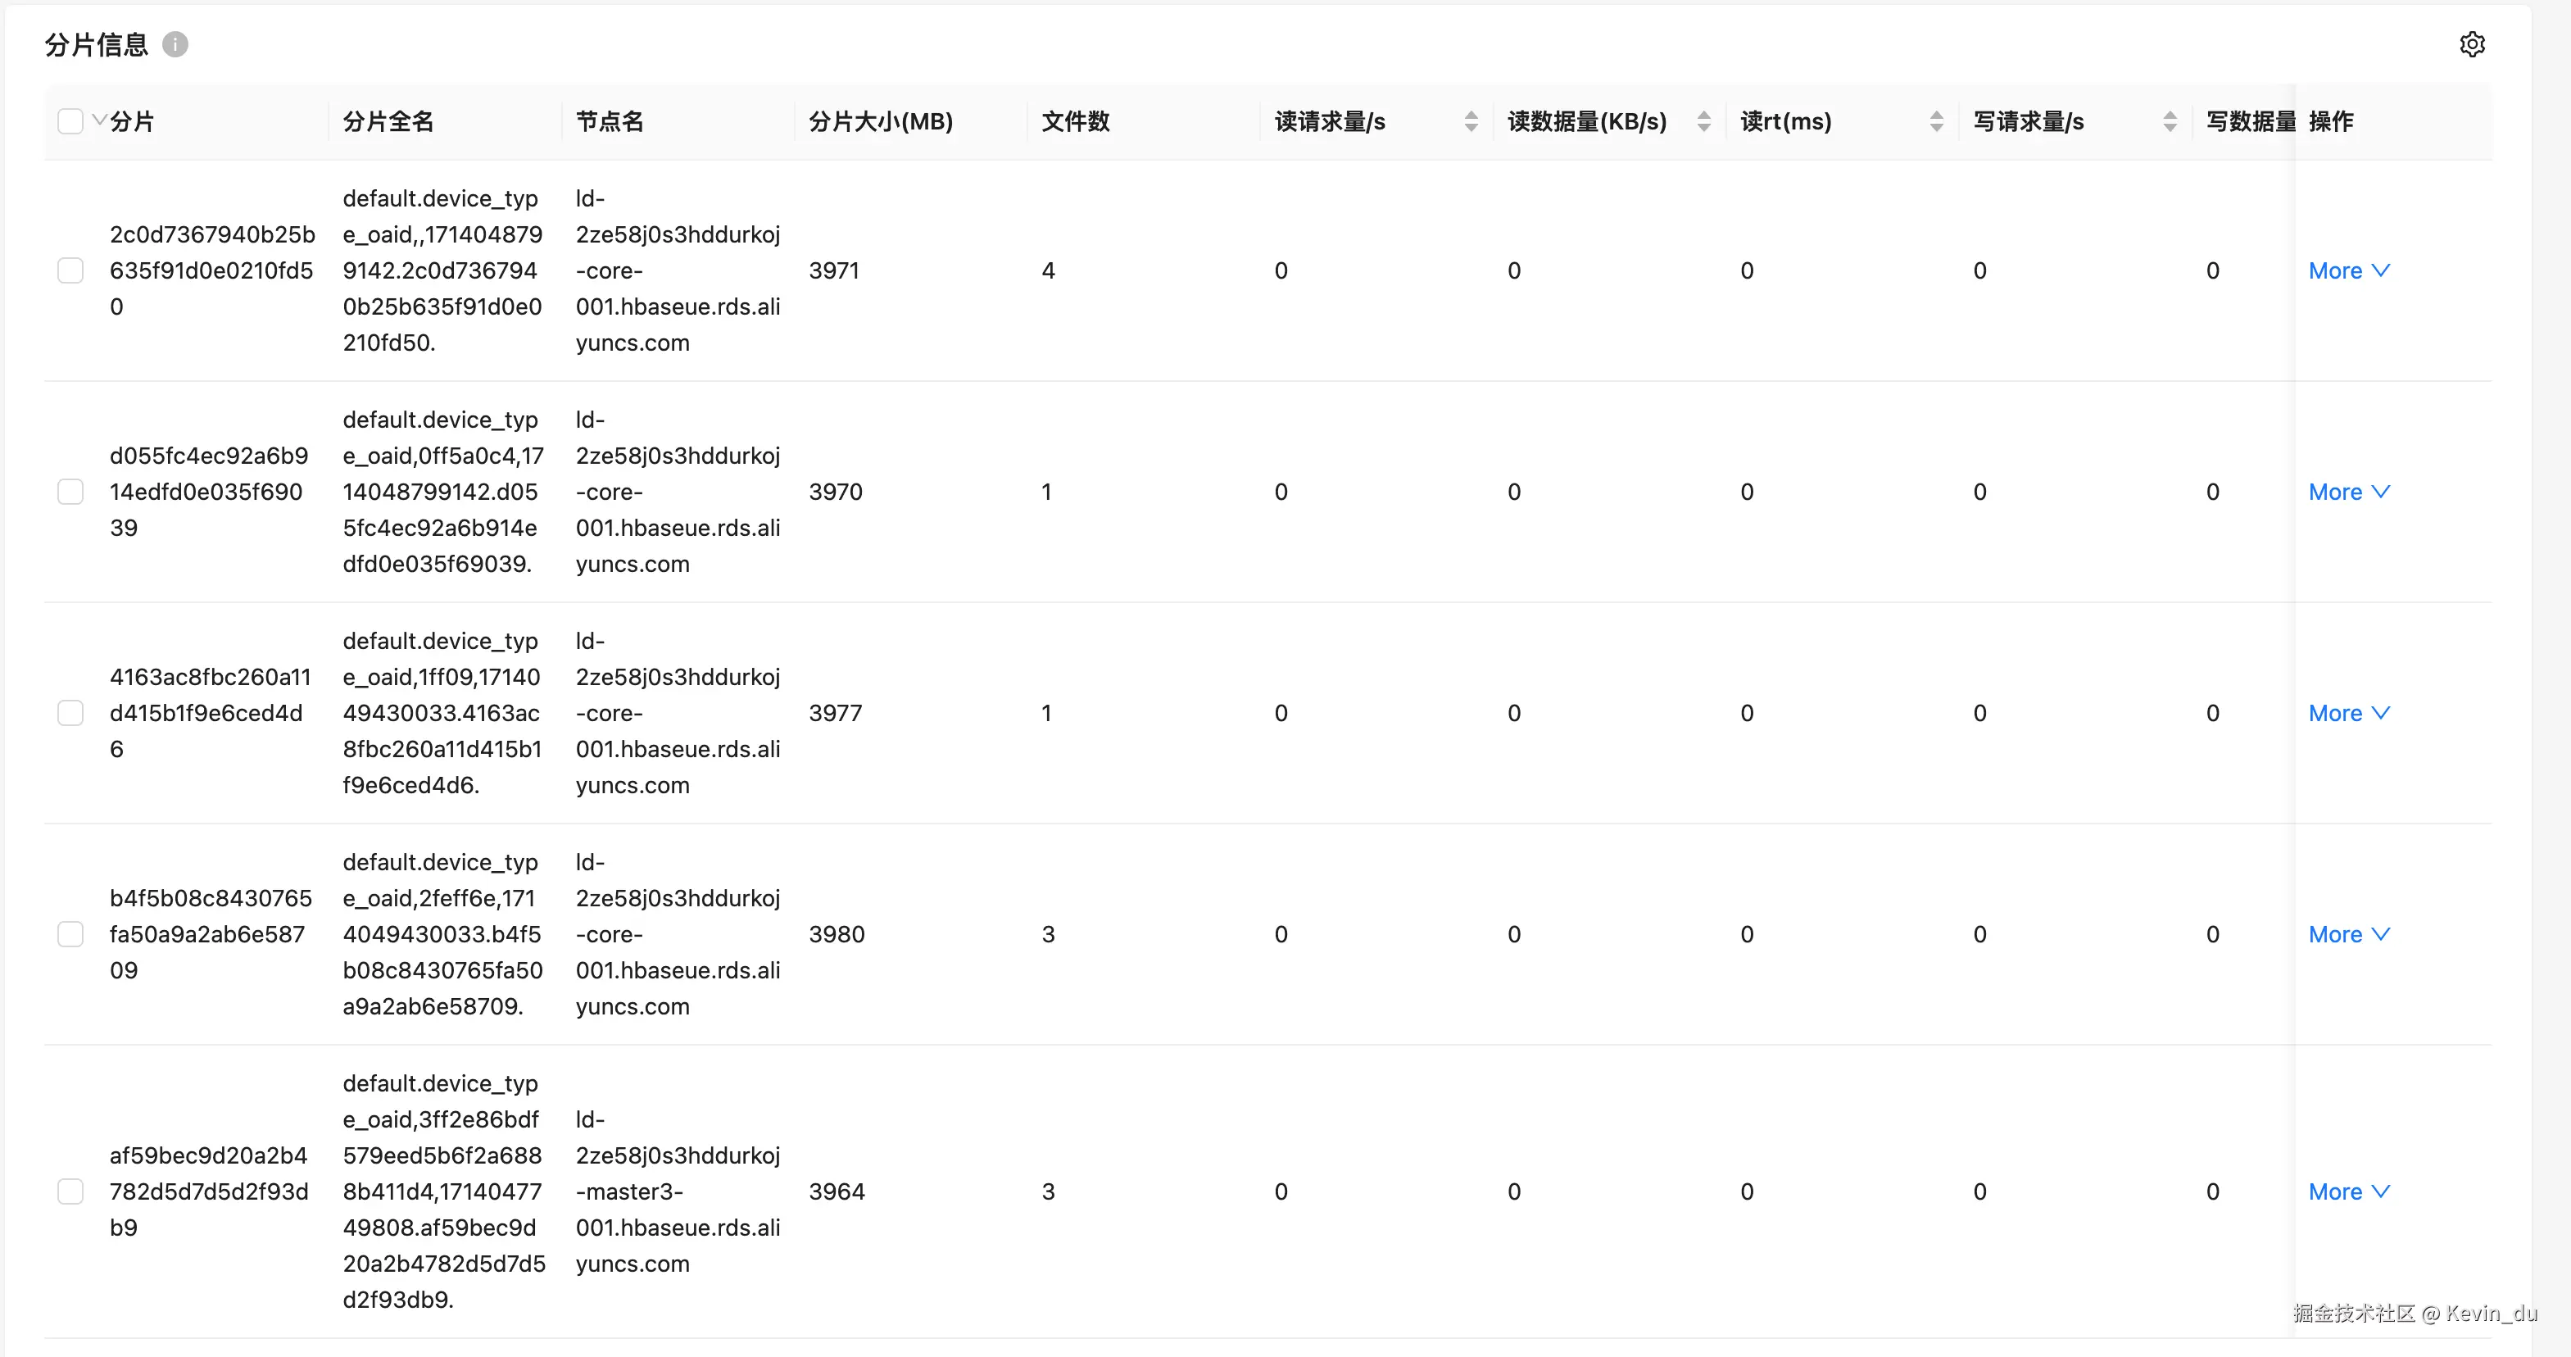
Task: Click the 节点名 column header
Action: pyautogui.click(x=610, y=122)
